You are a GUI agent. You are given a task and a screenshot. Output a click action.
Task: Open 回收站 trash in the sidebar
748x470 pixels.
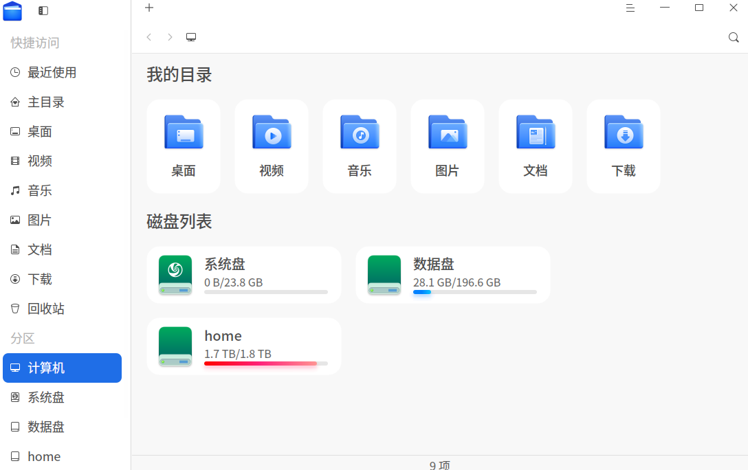click(x=62, y=309)
